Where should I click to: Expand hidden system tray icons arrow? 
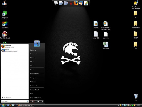[x=119, y=105]
